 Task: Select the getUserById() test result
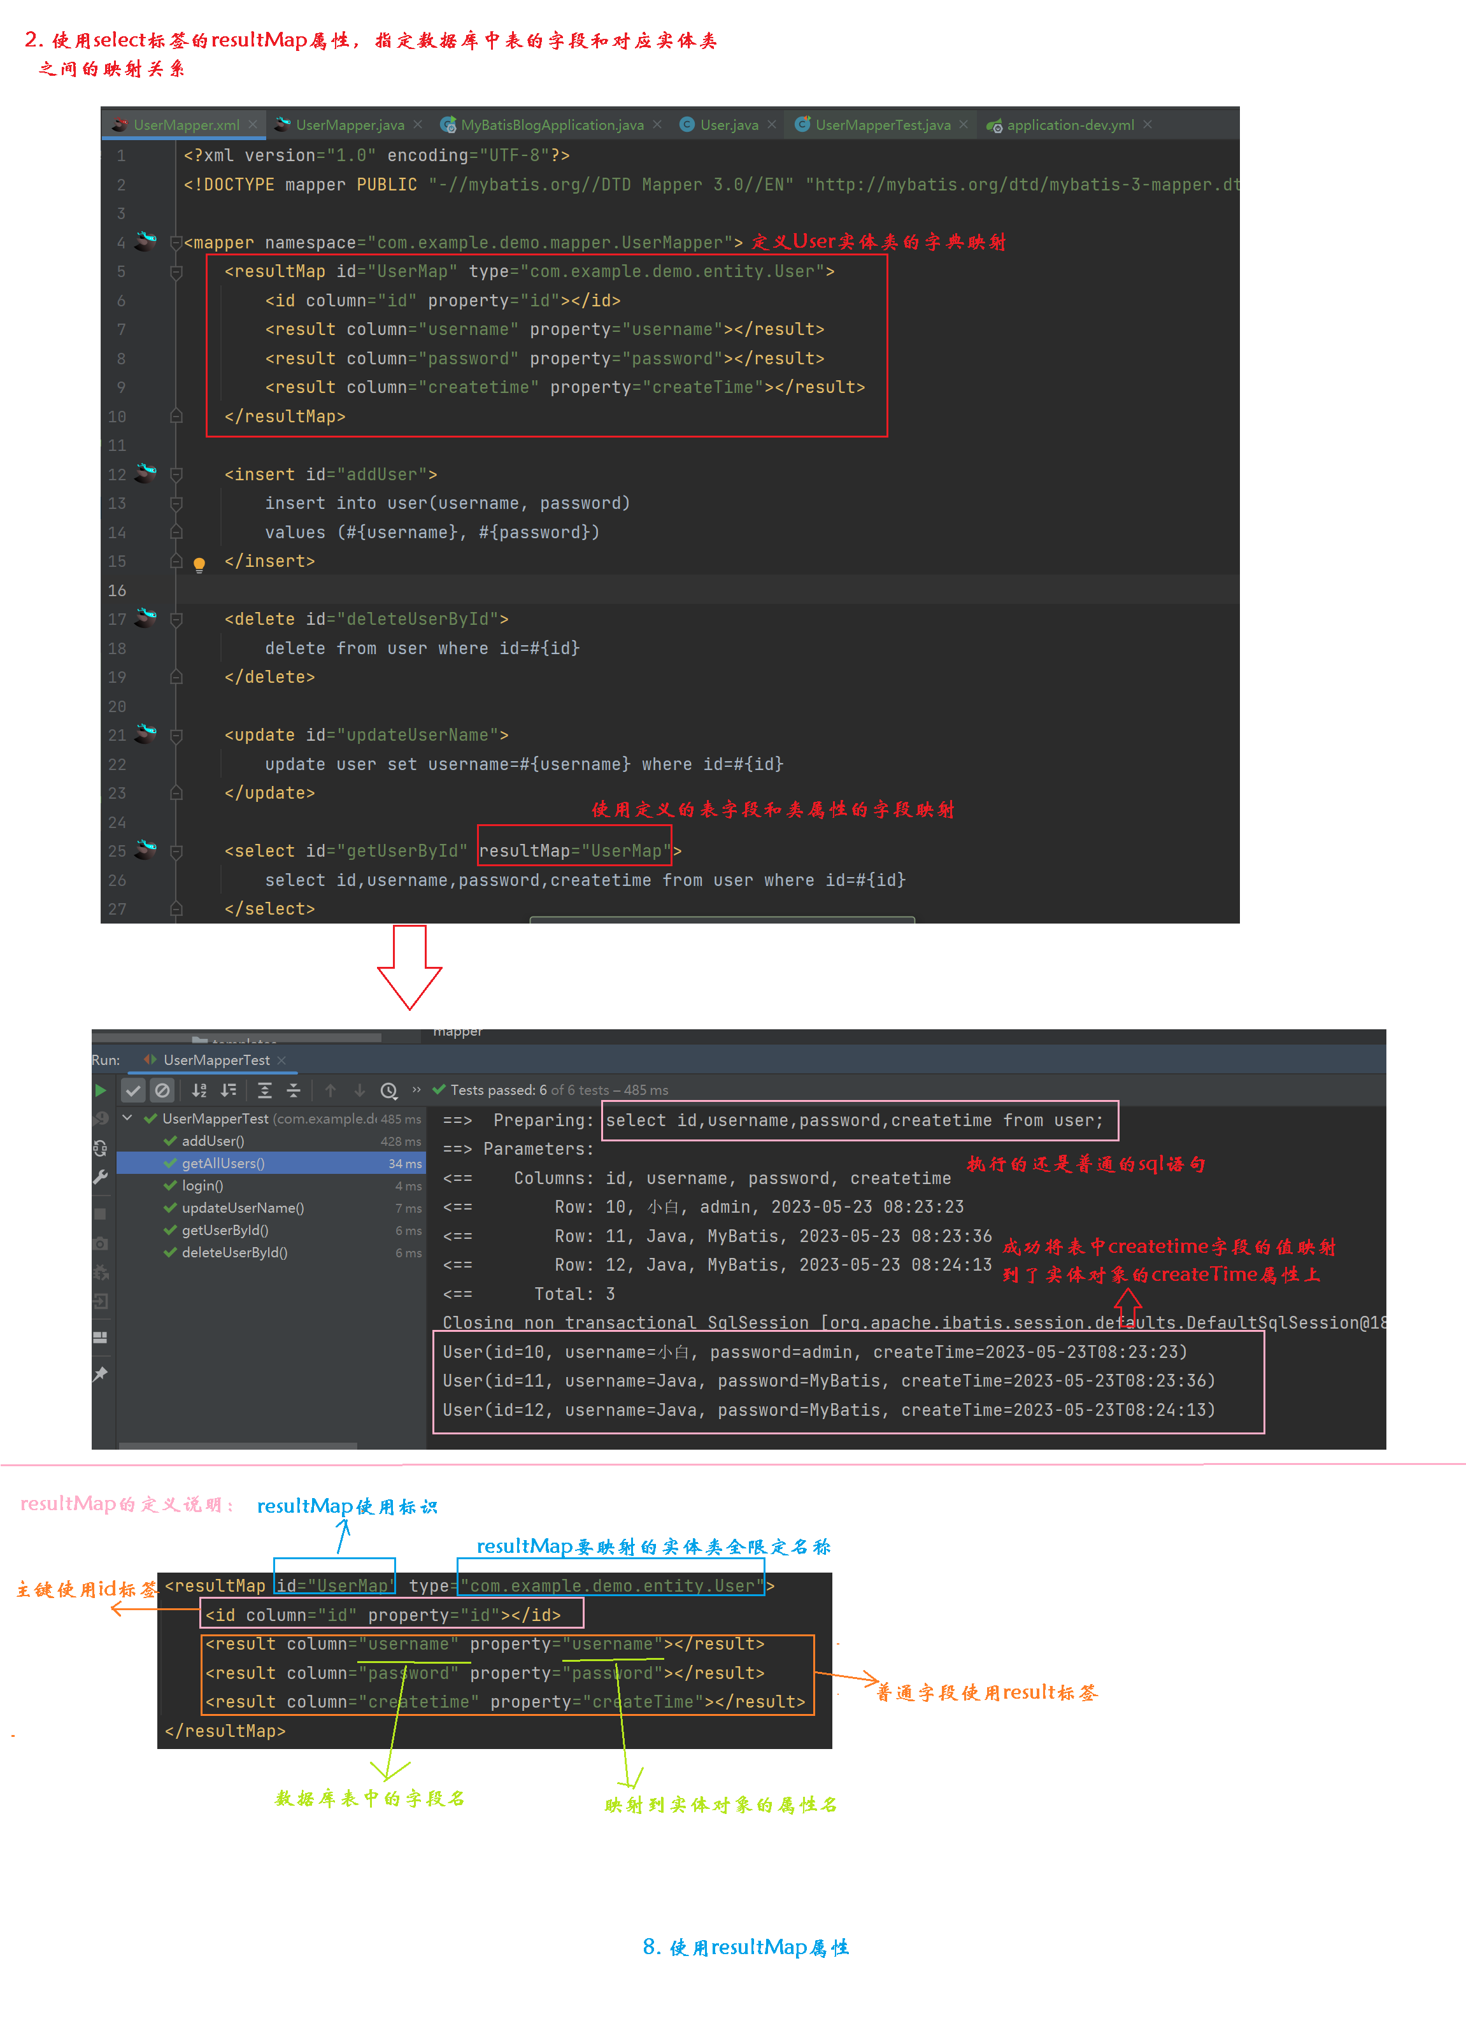click(x=225, y=1230)
